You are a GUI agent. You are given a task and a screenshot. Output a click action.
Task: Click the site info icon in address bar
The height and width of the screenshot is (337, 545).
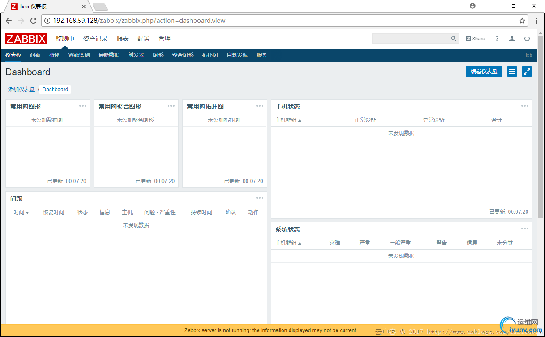point(47,21)
